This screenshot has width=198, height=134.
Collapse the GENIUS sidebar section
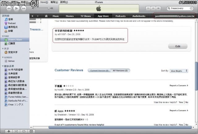3,57
